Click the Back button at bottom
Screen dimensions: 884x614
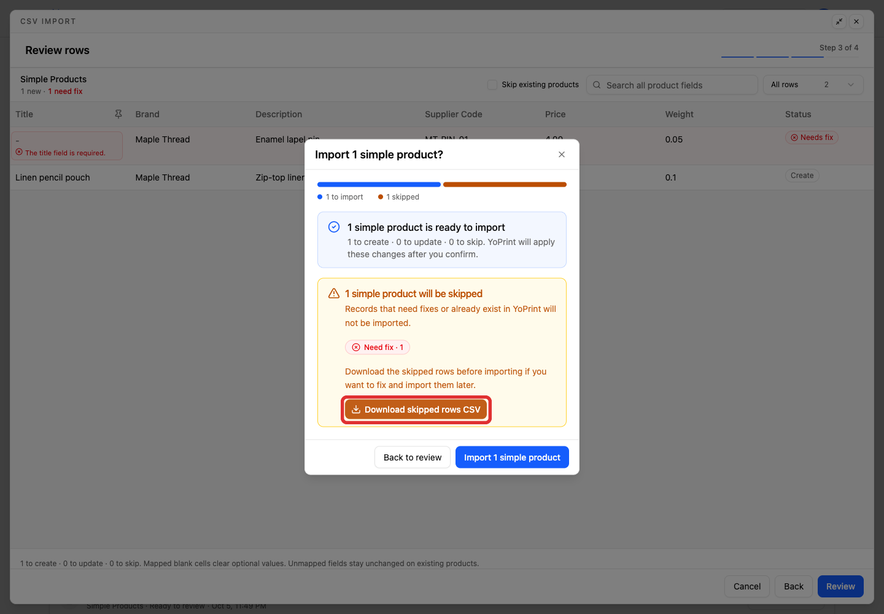coord(794,586)
